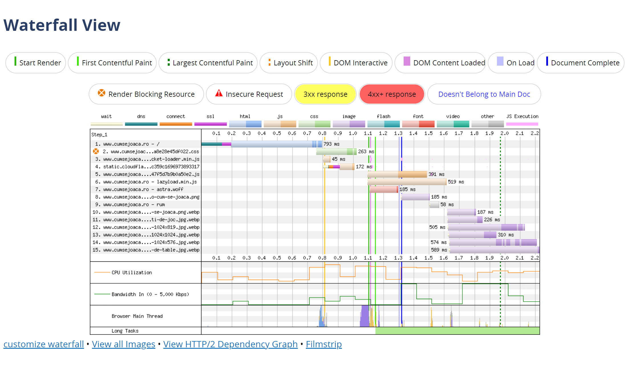635x367 pixels.
Task: Click the orange Render Blocking Resource icon
Action: [x=101, y=93]
